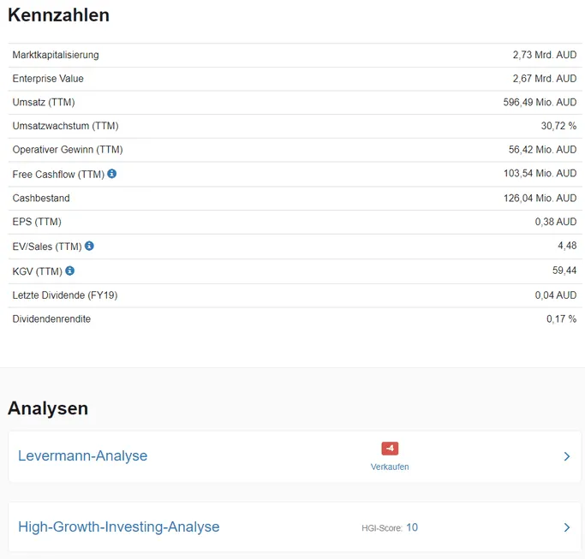Select the Enterprise Value label
The image size is (585, 559).
pos(48,78)
